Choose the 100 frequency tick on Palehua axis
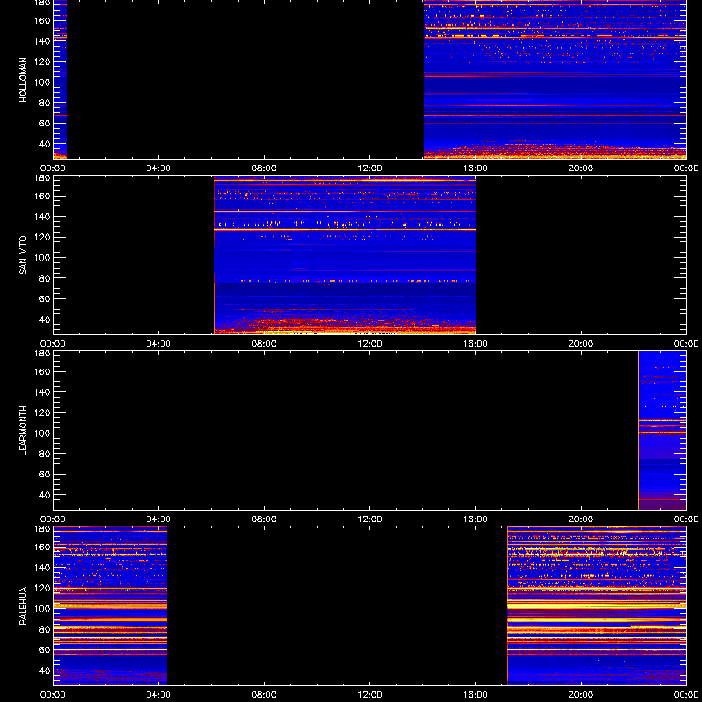The height and width of the screenshot is (702, 702). 44,609
